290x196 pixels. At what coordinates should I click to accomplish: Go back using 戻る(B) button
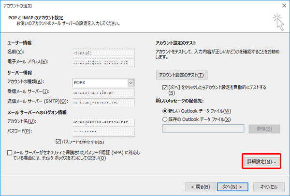[200, 187]
